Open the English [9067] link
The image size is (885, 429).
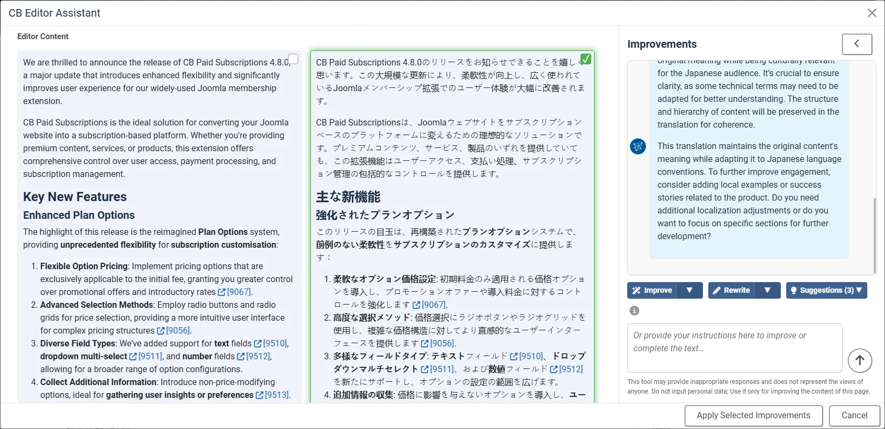point(235,292)
